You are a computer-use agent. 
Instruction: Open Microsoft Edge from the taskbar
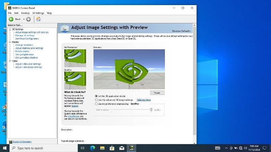(92, 148)
